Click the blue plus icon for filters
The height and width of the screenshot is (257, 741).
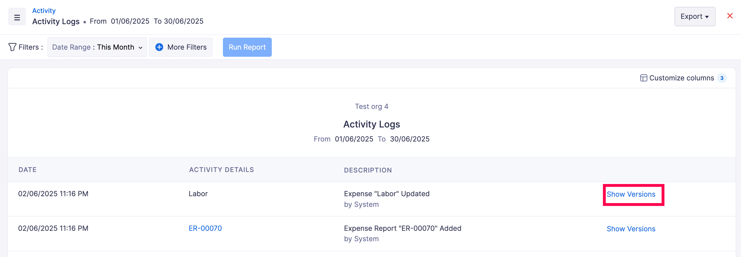159,47
